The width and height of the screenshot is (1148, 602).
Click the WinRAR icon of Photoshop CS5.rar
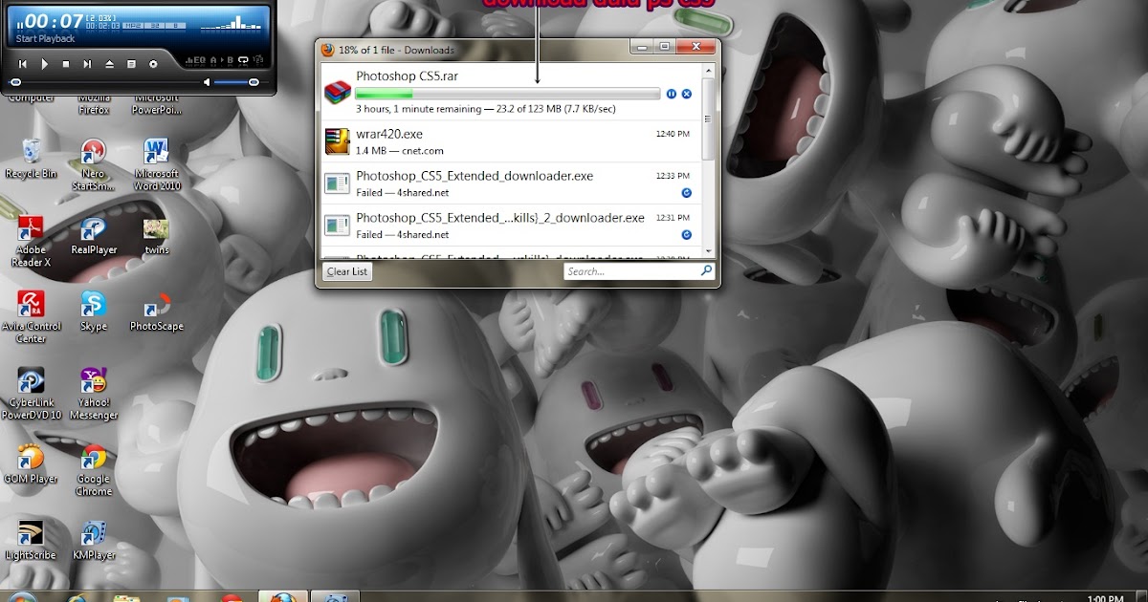[x=337, y=91]
